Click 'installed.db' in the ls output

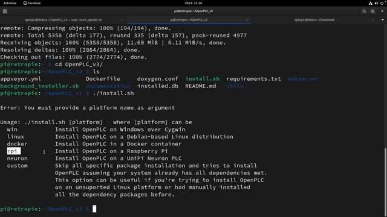click(158, 86)
